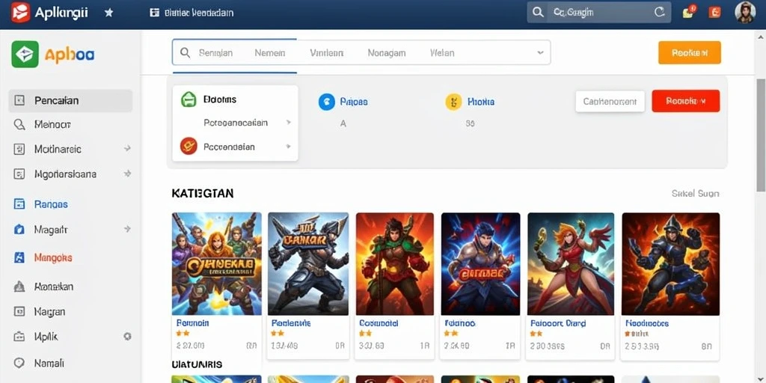Viewport: 766px width, 383px height.
Task: Click the red-orange Pocoendaian icon
Action: (189, 146)
